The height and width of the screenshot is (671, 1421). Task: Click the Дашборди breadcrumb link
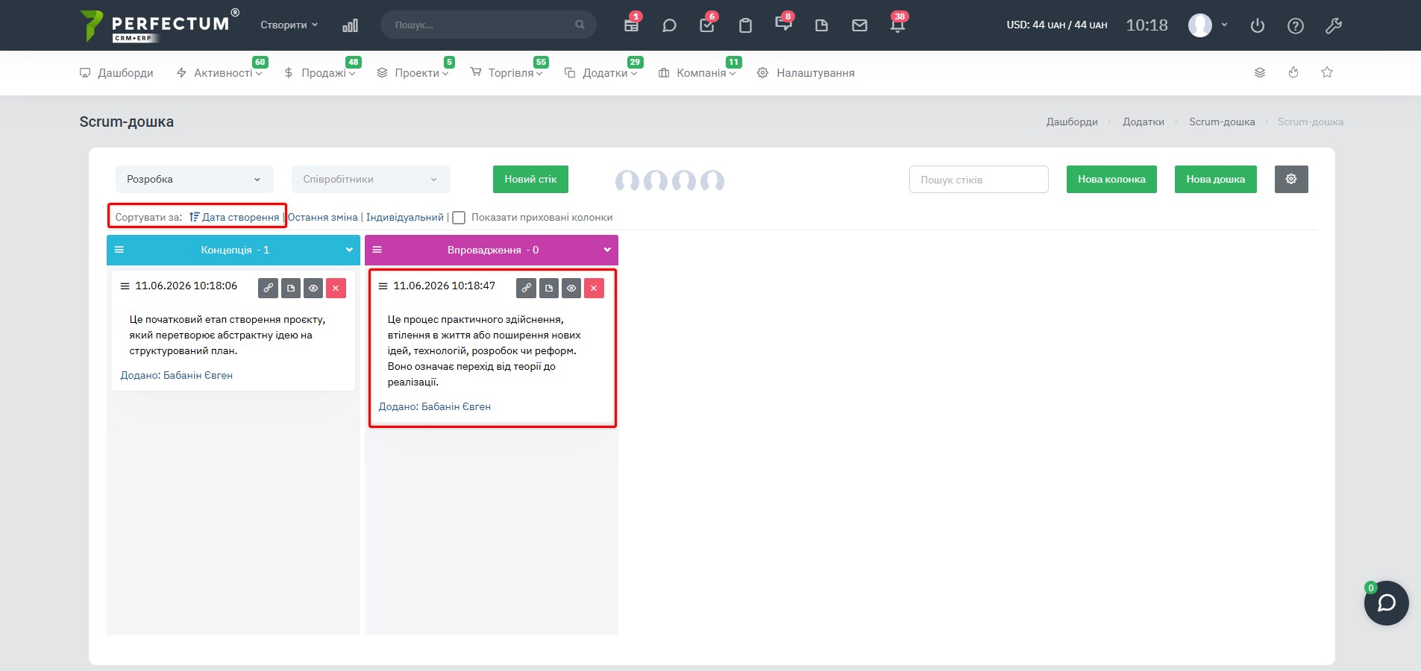1072,122
